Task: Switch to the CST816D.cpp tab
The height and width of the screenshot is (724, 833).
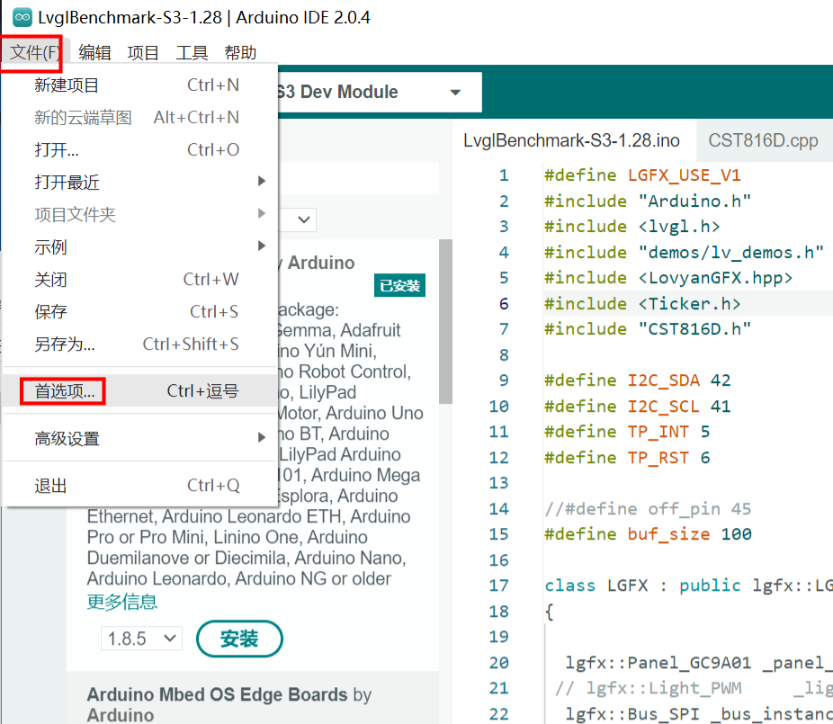Action: tap(763, 140)
